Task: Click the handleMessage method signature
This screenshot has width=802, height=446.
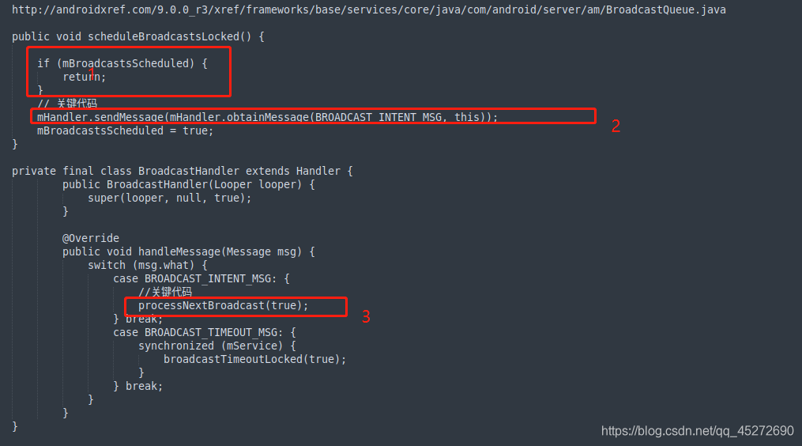Action: click(188, 251)
